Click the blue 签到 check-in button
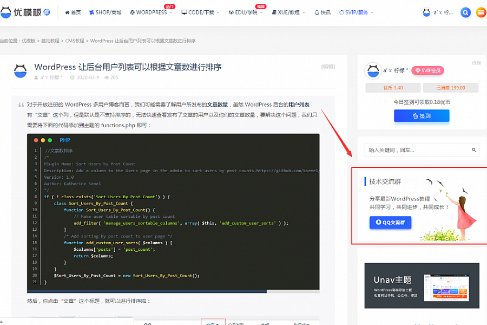The image size is (487, 325). [422, 116]
